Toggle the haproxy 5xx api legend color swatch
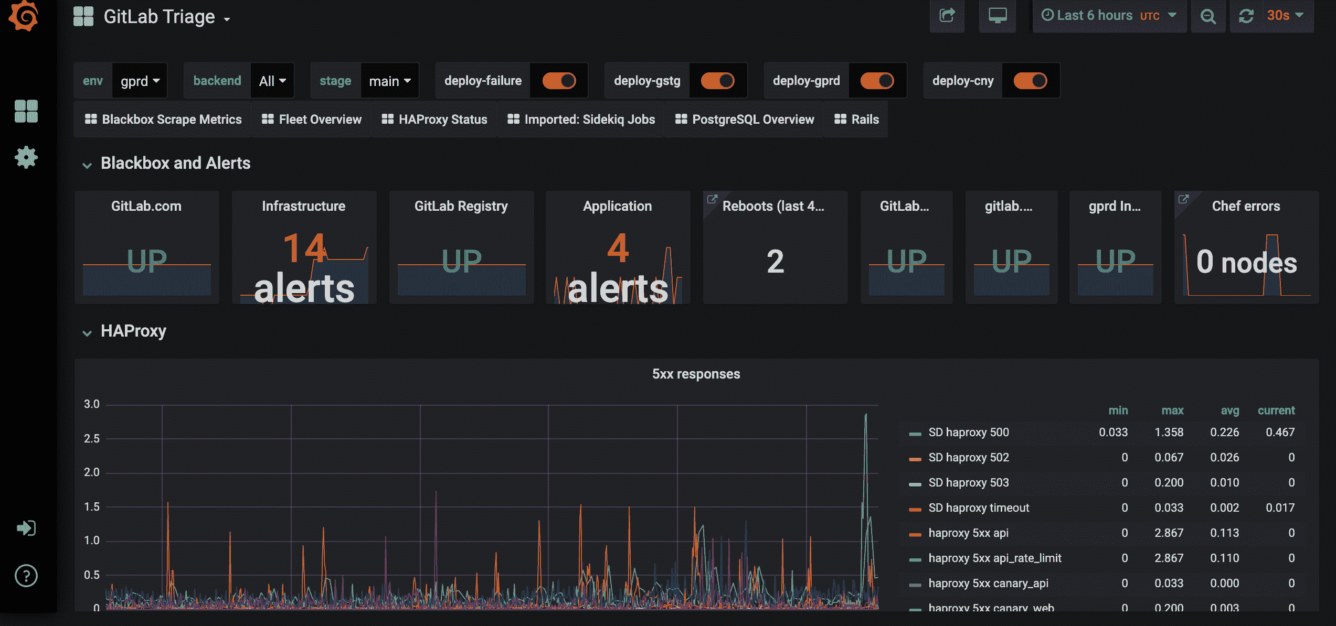1336x626 pixels. coord(915,534)
